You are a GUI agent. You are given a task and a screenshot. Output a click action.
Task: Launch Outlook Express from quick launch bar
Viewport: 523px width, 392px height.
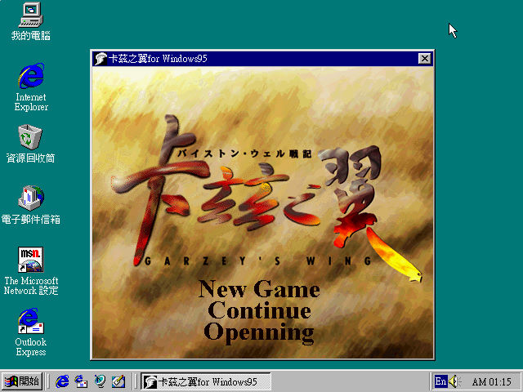point(81,381)
